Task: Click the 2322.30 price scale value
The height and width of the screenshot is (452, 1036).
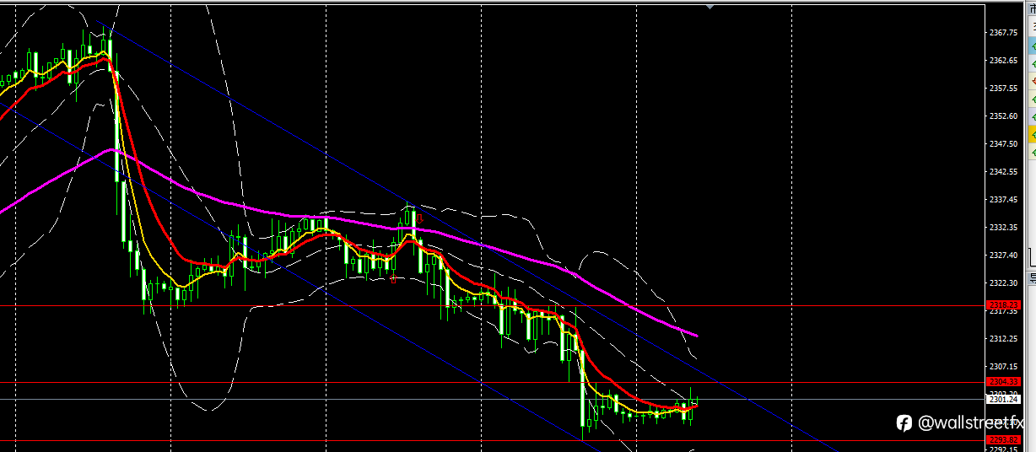Action: (1005, 283)
